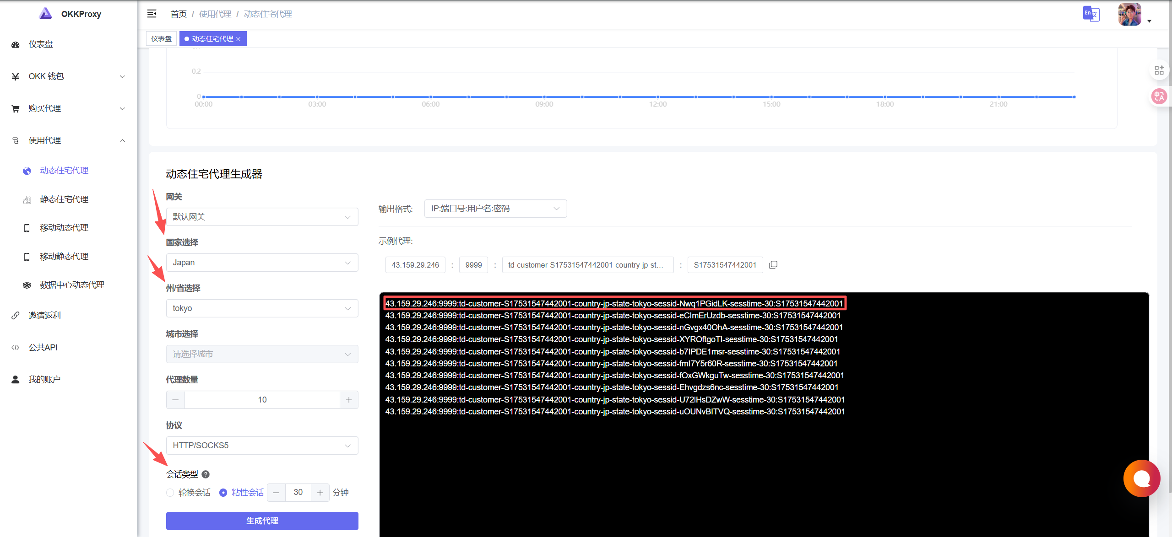1172x537 pixels.
Task: Click the grid widget icon at right edge
Action: (1159, 70)
